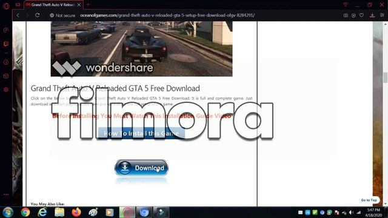Open the media player taskbar icon
The width and height of the screenshot is (388, 218).
(x=110, y=213)
